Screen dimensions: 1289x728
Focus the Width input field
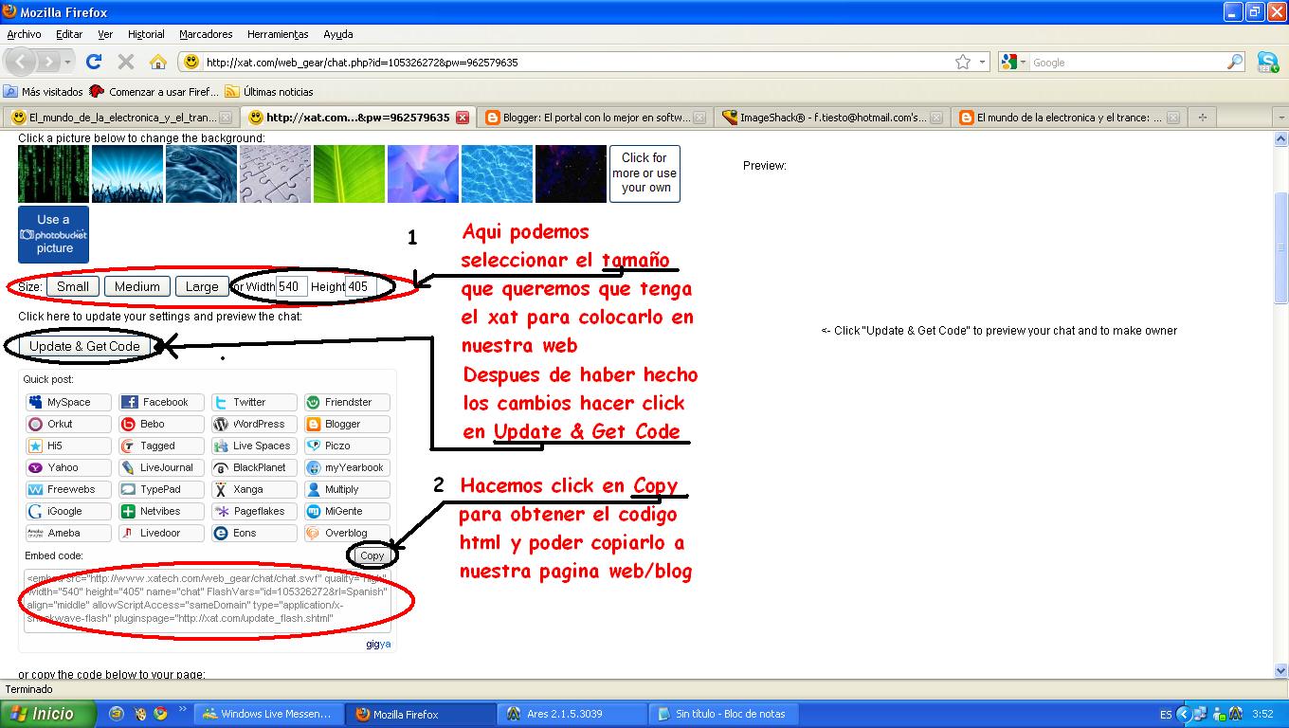pos(292,286)
